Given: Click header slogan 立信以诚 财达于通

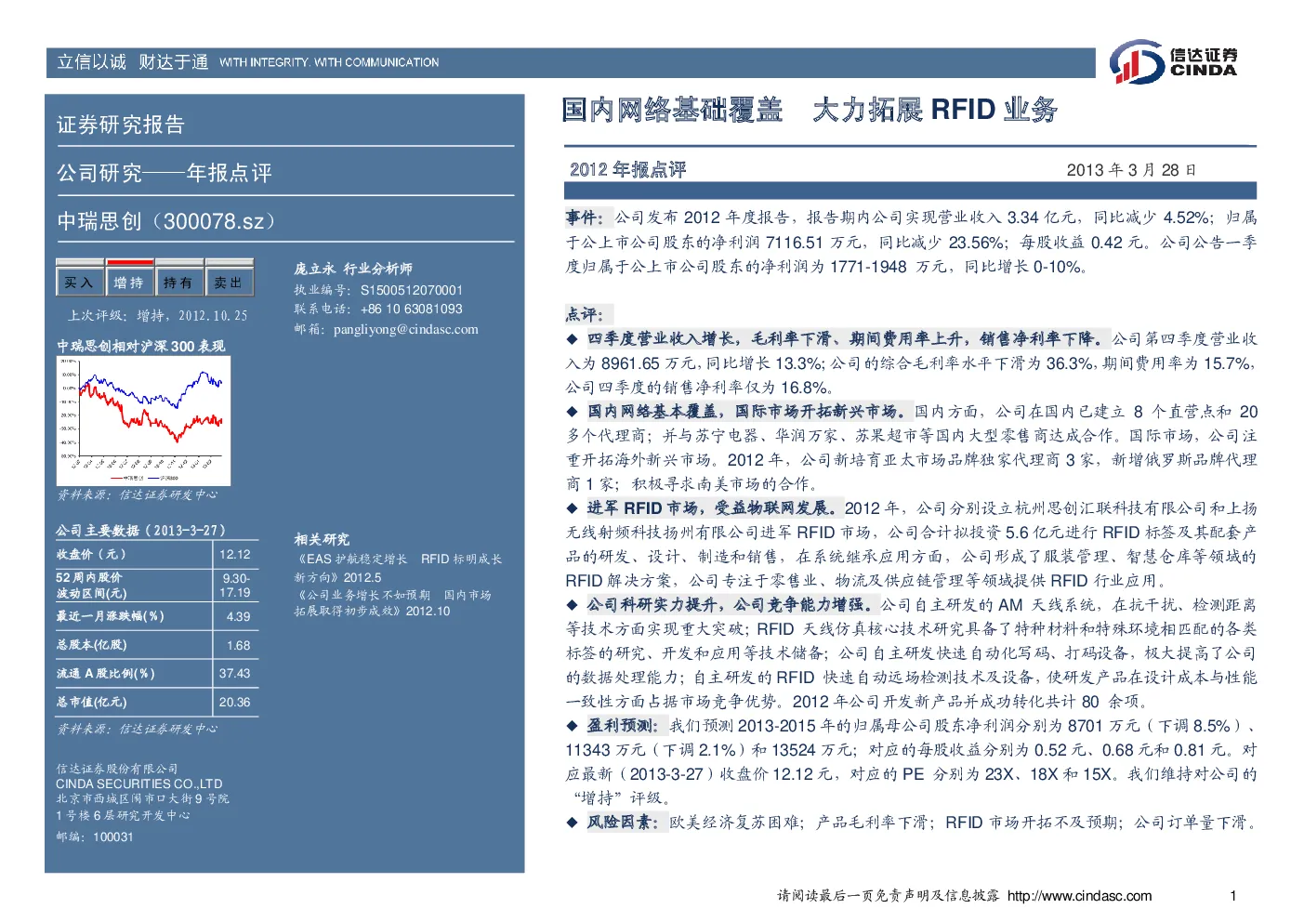Looking at the screenshot, I should pos(133,62).
